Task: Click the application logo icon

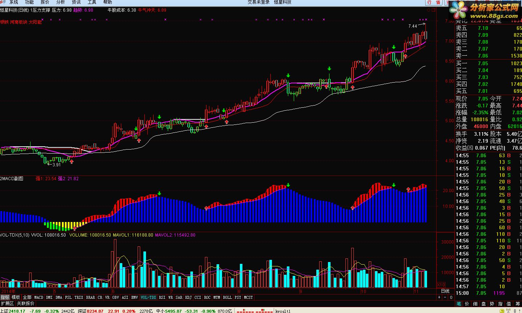Action: [x=3, y=2]
